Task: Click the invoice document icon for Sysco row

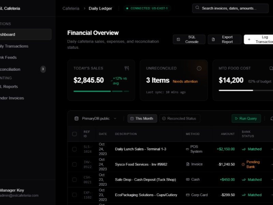Action: coord(188,164)
